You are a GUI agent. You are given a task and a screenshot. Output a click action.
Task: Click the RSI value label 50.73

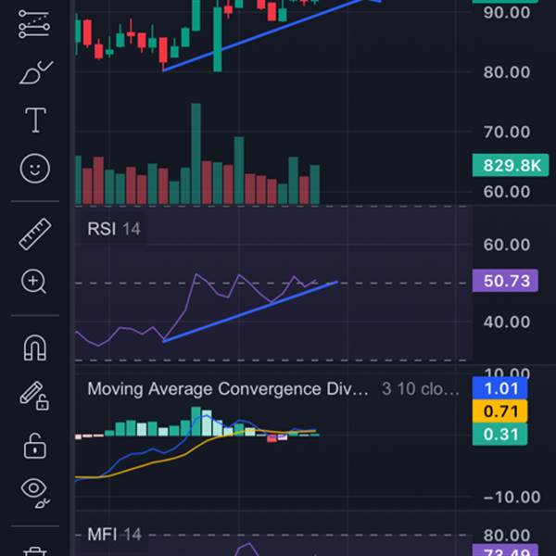click(505, 281)
